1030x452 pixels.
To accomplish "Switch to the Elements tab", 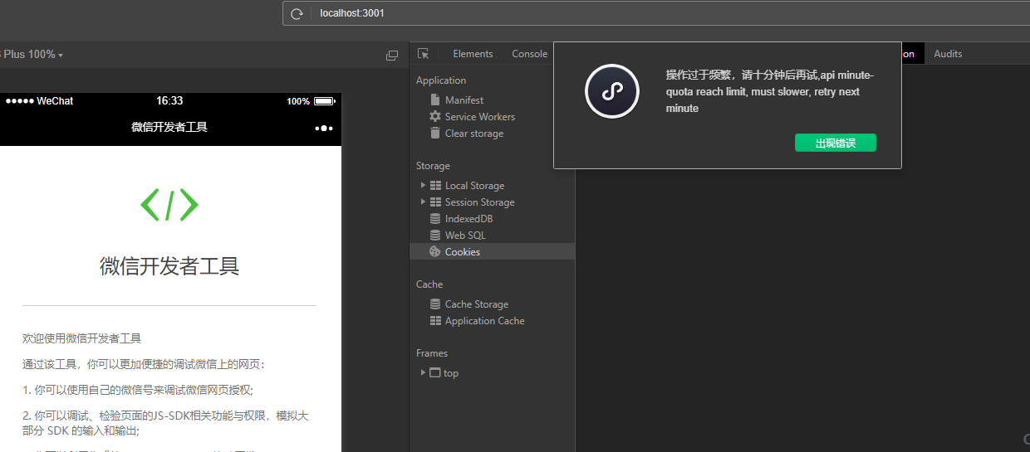I will [x=473, y=54].
